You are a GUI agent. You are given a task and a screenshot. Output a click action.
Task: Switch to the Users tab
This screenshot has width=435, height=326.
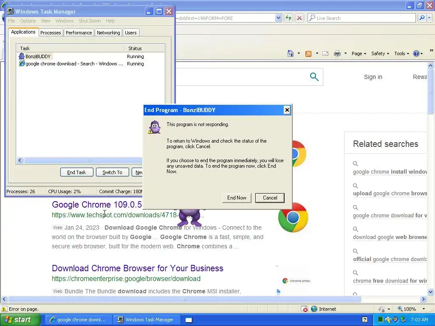pos(131,32)
